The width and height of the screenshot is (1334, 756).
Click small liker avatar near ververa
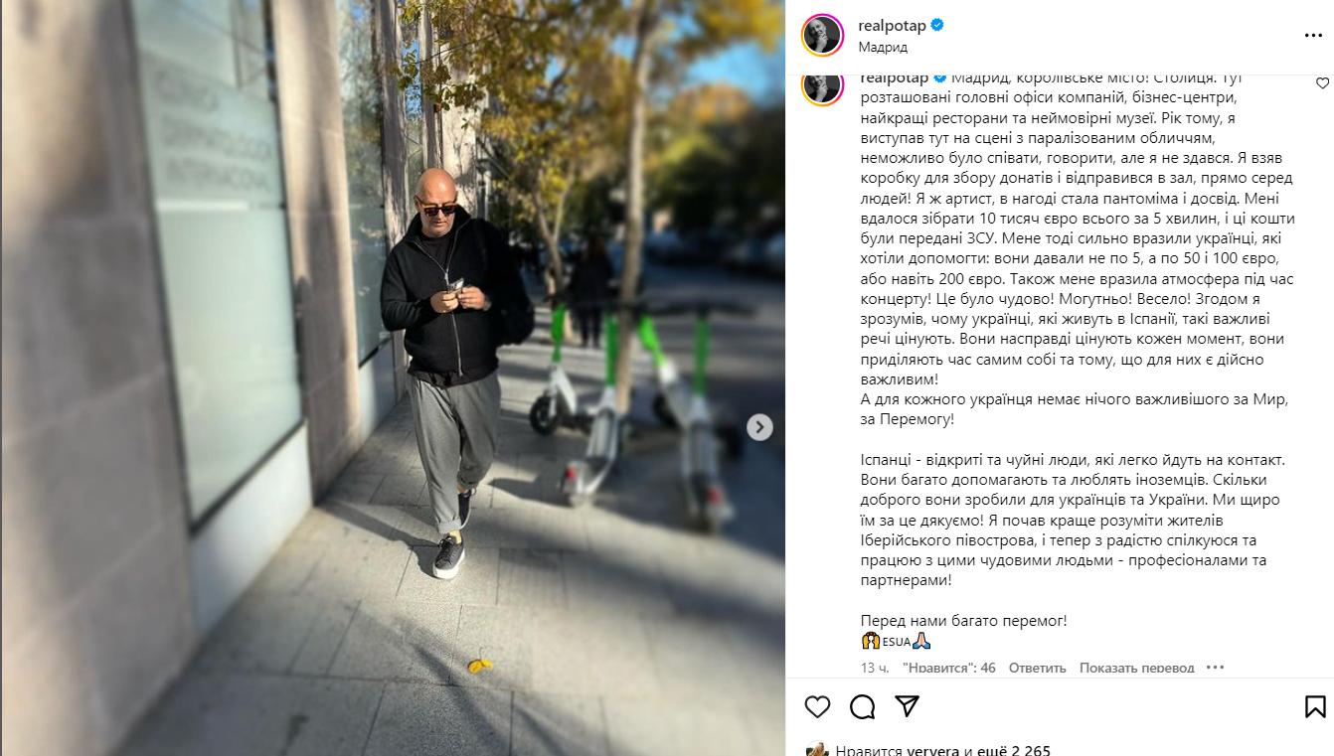[817, 750]
